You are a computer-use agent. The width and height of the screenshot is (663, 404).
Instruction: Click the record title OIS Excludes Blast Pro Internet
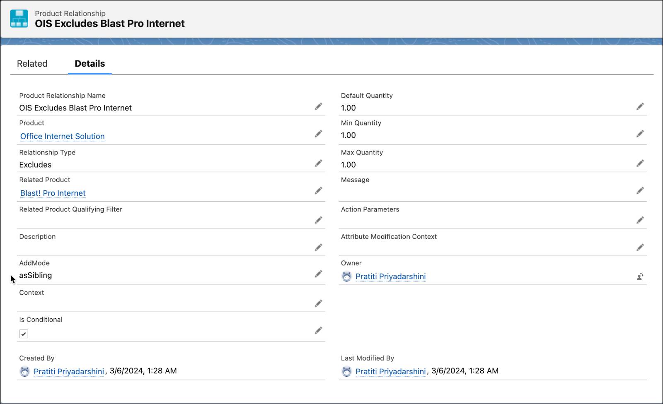tap(110, 24)
